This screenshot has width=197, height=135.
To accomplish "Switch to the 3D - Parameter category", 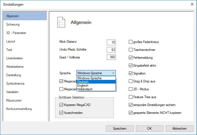I will (16, 33).
